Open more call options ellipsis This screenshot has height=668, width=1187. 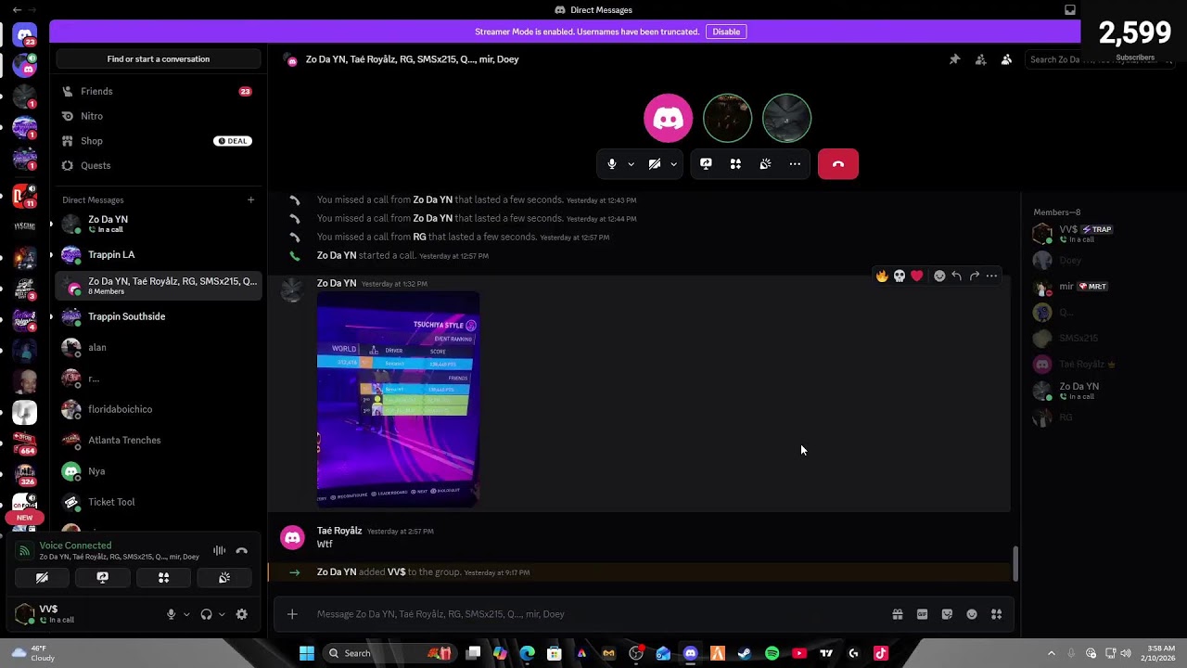coord(795,164)
